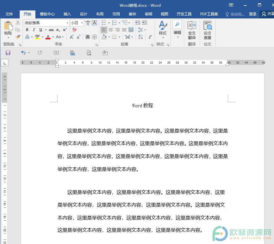Expand borders dropdown arrow
This screenshot has height=244, width=274.
pos(120,37)
